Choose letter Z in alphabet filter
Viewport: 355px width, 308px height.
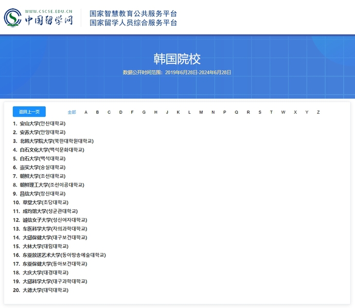click(318, 112)
